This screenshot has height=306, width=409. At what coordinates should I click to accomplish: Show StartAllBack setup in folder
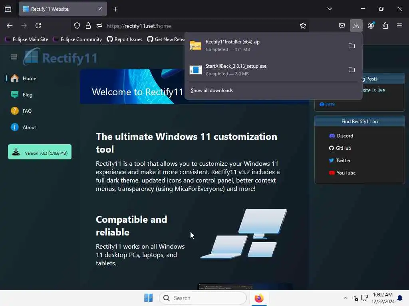click(351, 70)
